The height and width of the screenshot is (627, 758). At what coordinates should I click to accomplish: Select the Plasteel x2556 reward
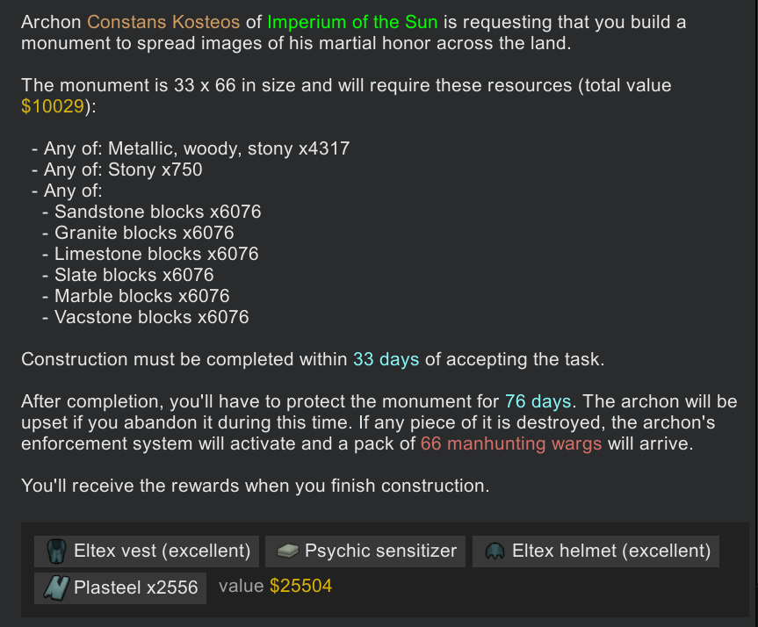119,587
